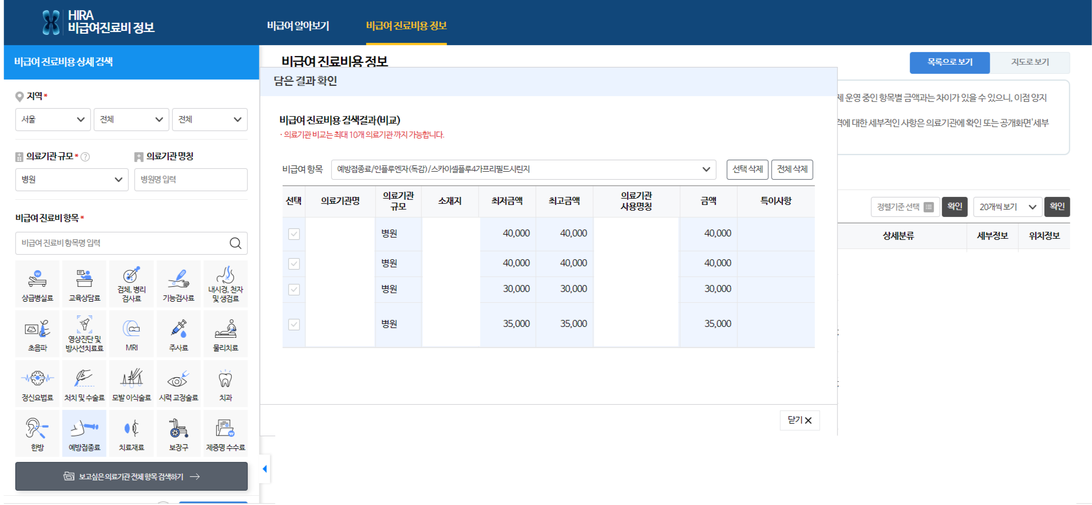Click the 선택 삭제 button

point(747,169)
